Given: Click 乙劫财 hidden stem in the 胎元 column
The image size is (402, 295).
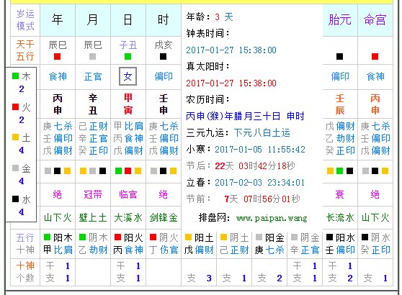Looking at the screenshot, I should (x=340, y=139).
